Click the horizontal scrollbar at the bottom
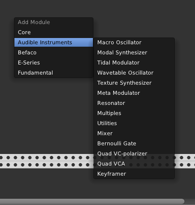This screenshot has width=195, height=205. pyautogui.click(x=92, y=201)
